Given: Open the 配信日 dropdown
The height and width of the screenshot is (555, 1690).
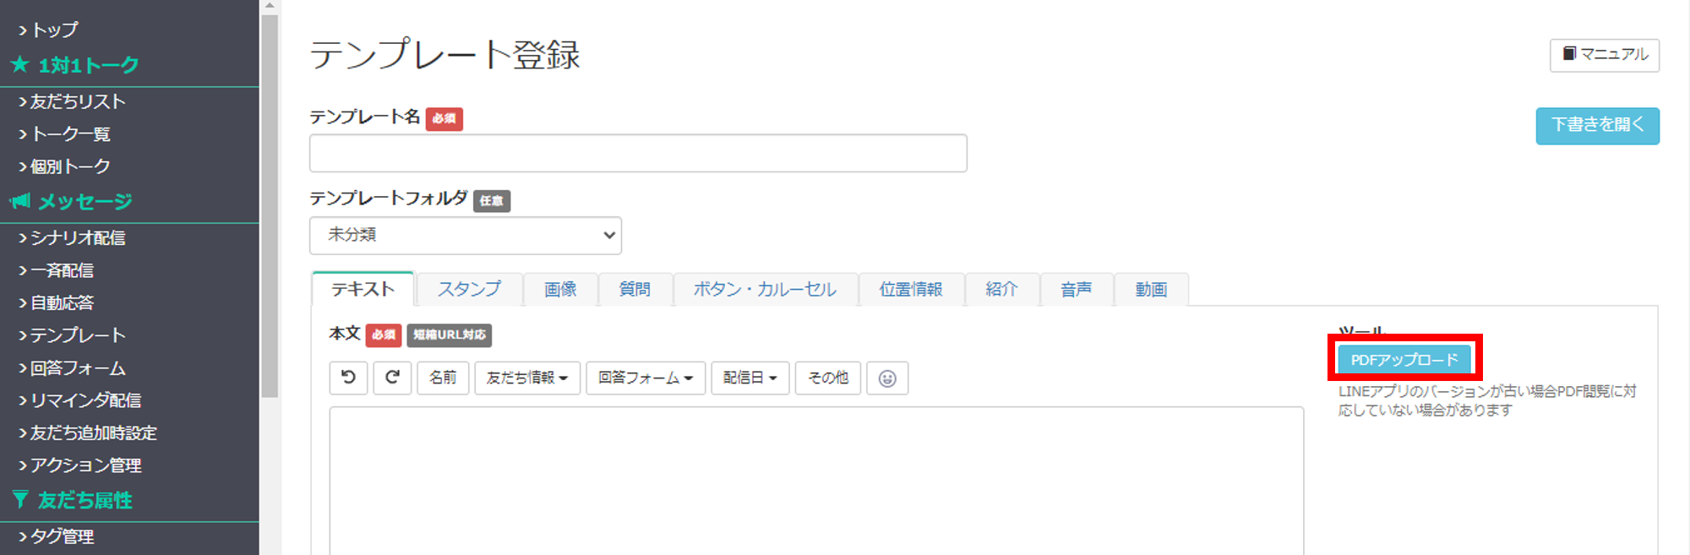Looking at the screenshot, I should click(750, 378).
